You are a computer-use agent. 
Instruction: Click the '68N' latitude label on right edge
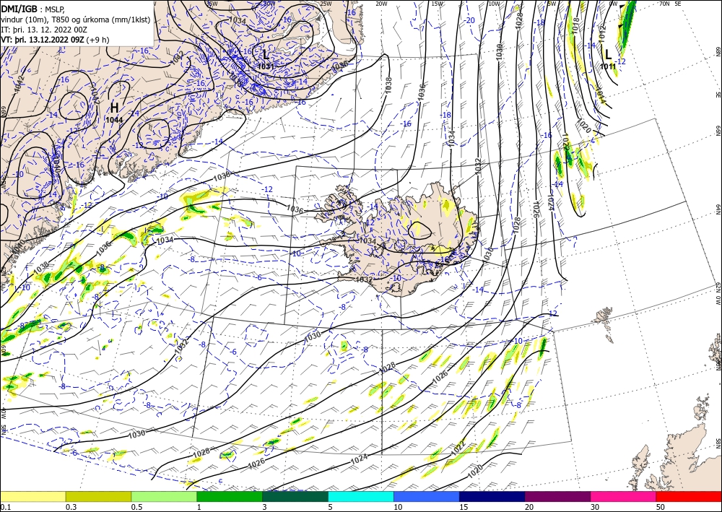(x=718, y=51)
